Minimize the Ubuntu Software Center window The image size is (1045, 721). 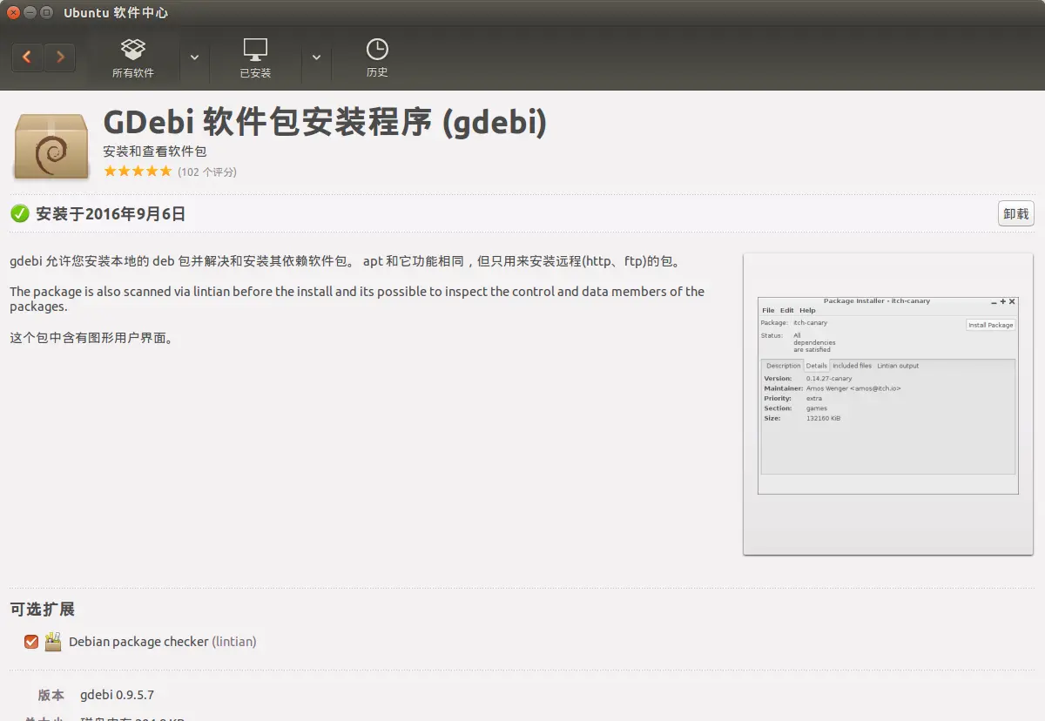30,12
